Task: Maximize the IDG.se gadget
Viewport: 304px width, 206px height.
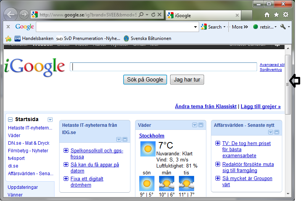Action: coord(125,139)
